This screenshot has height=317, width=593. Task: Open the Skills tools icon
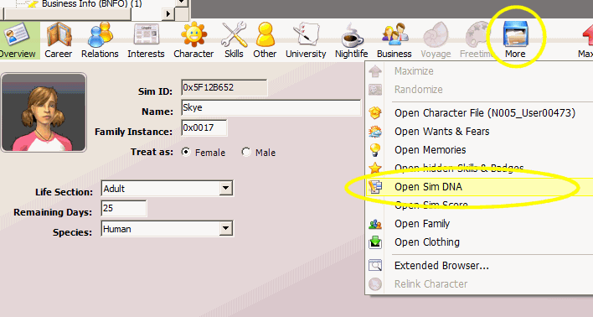(x=234, y=34)
